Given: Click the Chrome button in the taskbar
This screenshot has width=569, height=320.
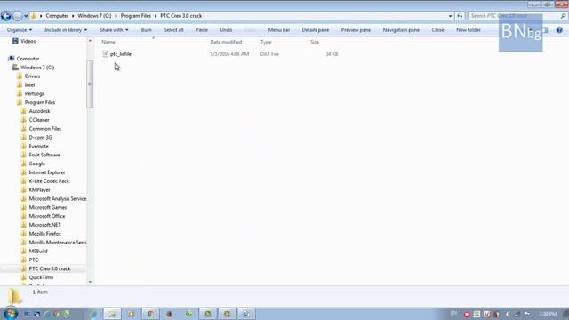Looking at the screenshot, I should click(150, 314).
